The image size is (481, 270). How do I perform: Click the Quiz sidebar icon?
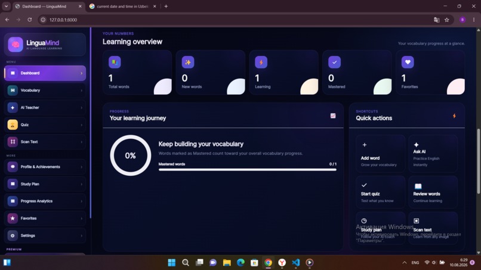pyautogui.click(x=13, y=125)
